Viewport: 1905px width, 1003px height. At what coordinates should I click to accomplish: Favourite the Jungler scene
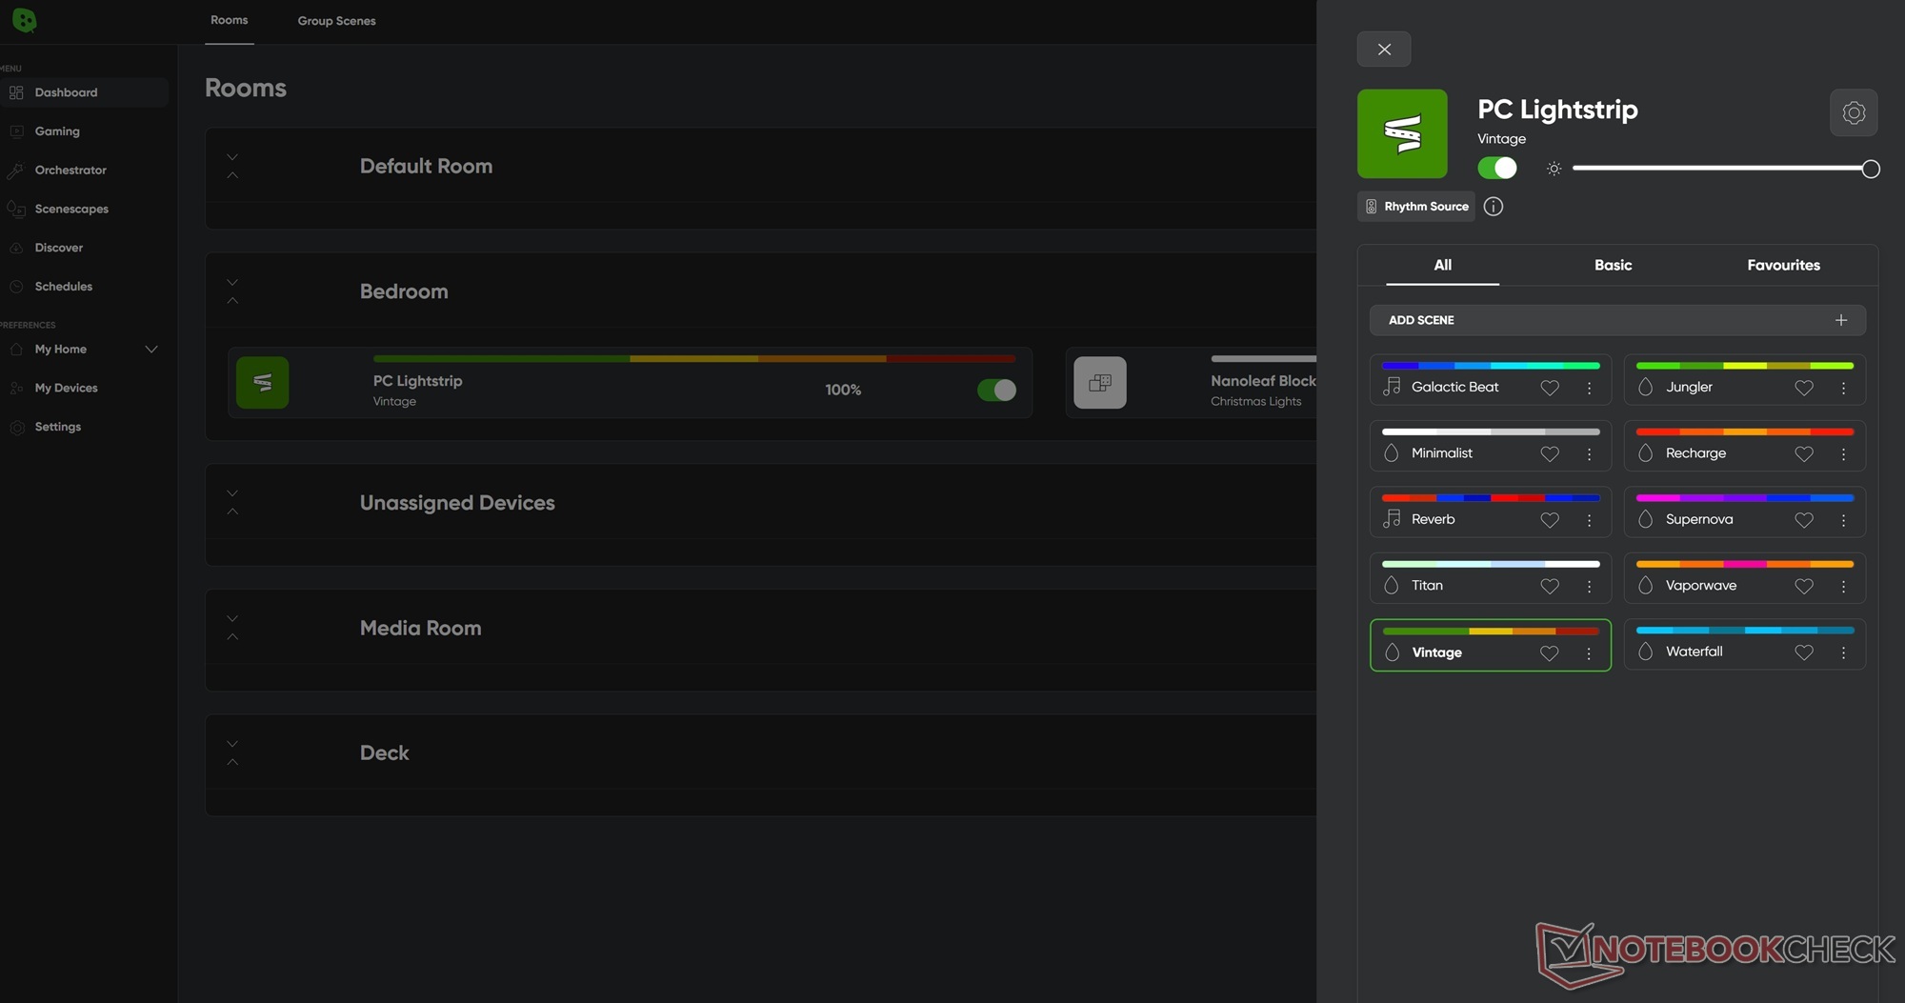click(x=1804, y=388)
